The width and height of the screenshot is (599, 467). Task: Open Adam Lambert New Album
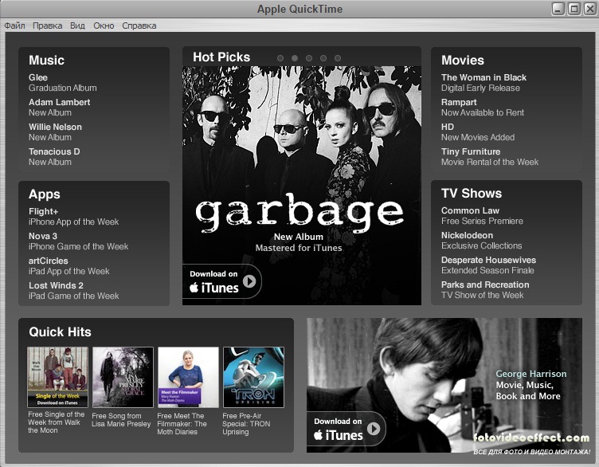[59, 108]
